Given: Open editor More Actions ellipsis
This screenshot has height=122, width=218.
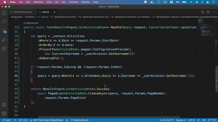Looking at the screenshot, I should (x=214, y=12).
